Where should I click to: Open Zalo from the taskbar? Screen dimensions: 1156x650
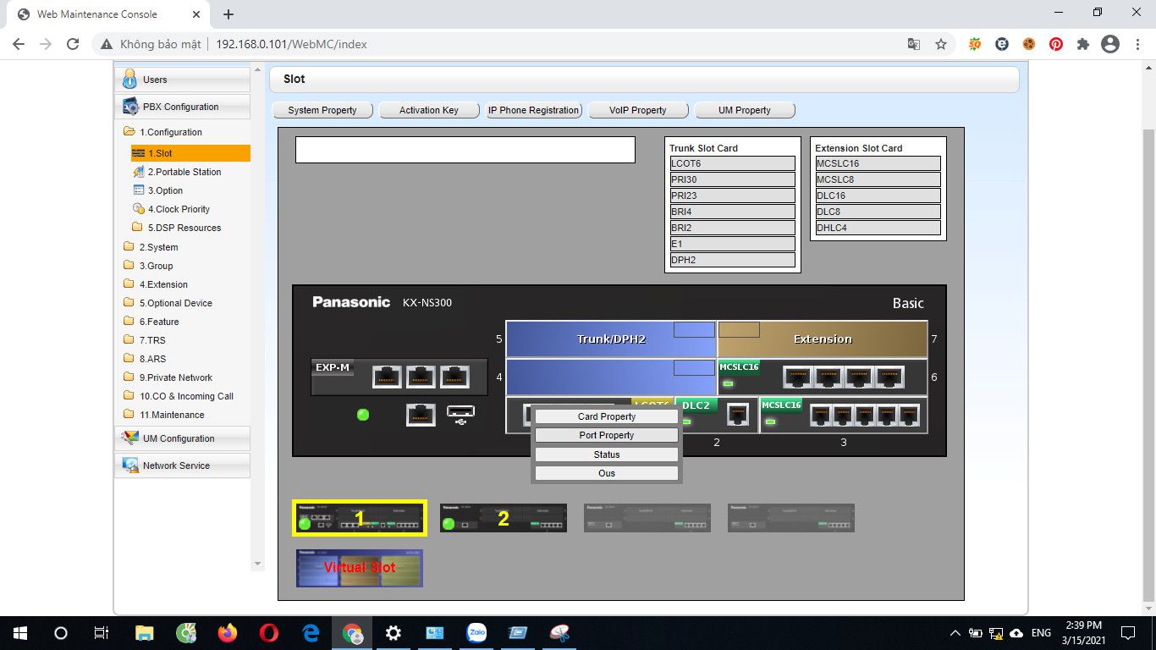476,632
